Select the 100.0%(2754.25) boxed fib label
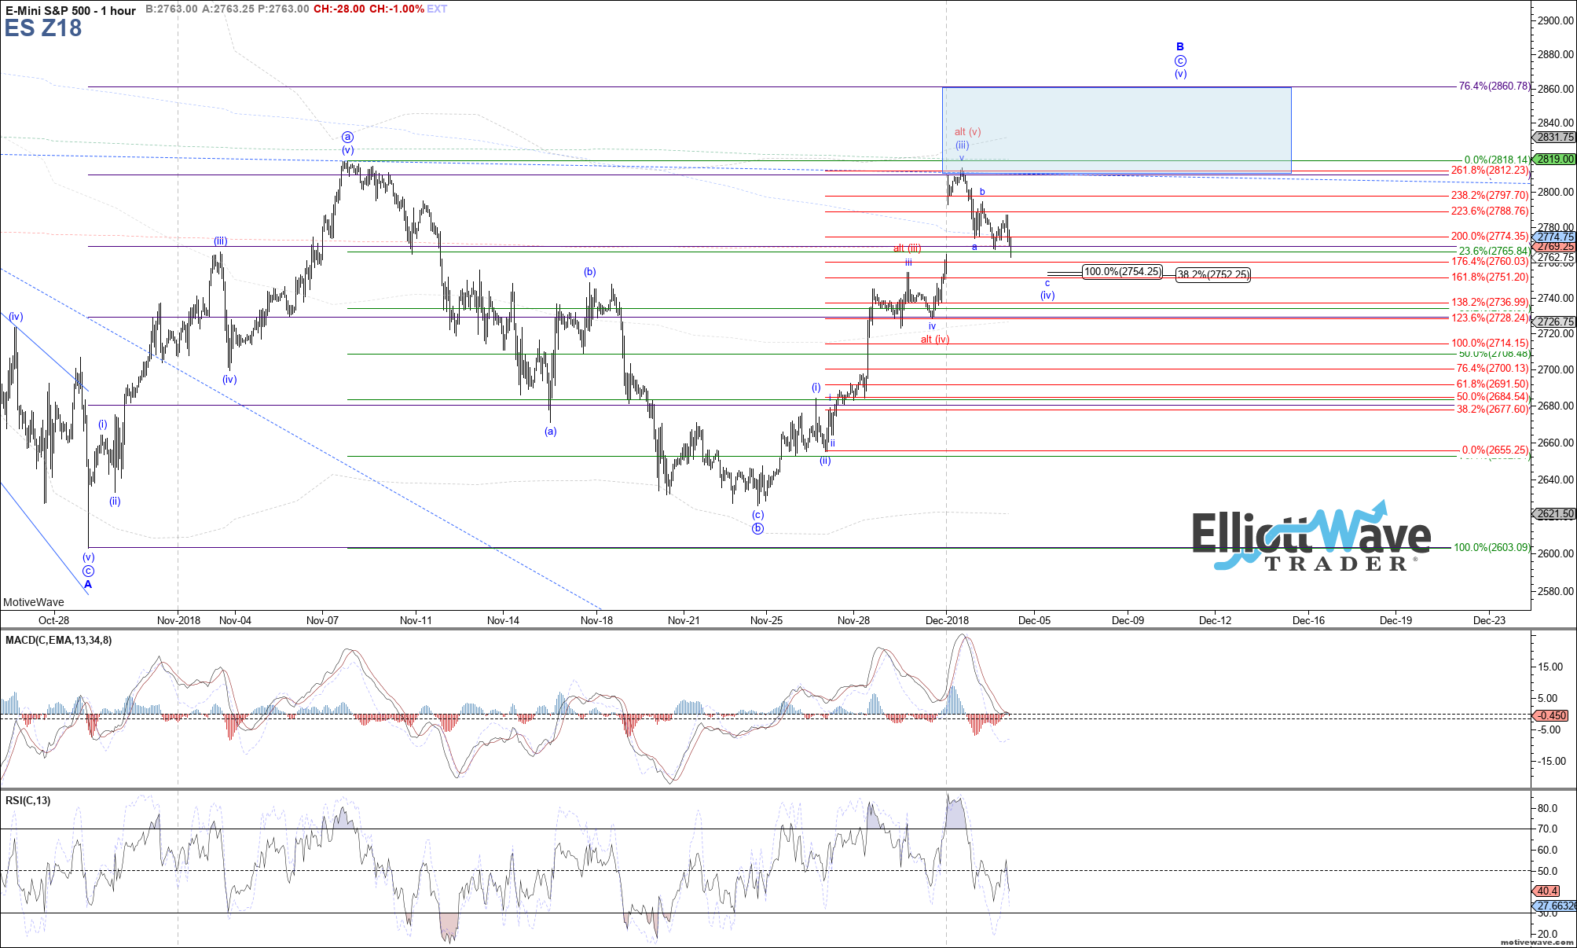The image size is (1577, 948). click(x=1122, y=272)
